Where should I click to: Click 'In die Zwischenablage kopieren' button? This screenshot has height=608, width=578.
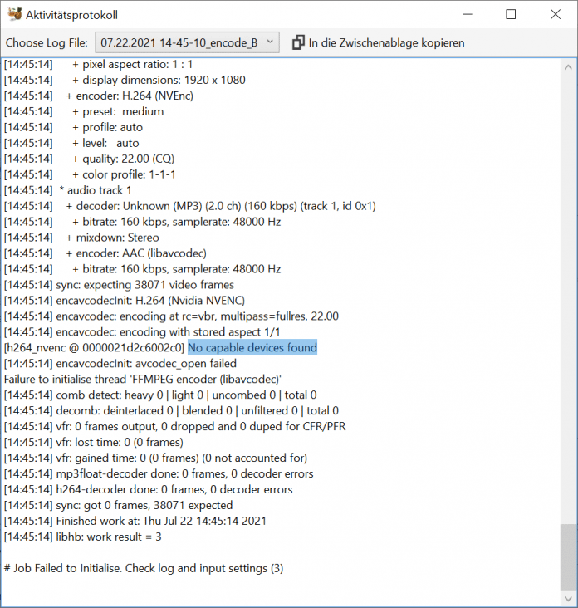point(378,42)
